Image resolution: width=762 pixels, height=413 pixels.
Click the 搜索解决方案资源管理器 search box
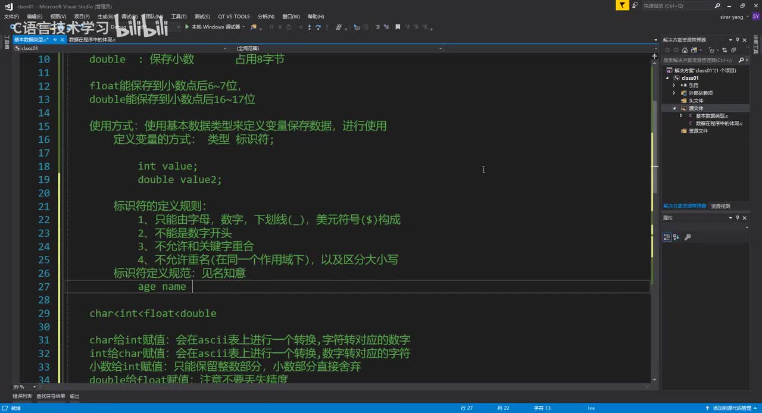click(699, 60)
